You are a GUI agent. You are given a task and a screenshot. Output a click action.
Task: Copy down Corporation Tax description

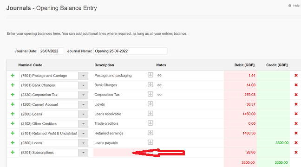[150, 94]
